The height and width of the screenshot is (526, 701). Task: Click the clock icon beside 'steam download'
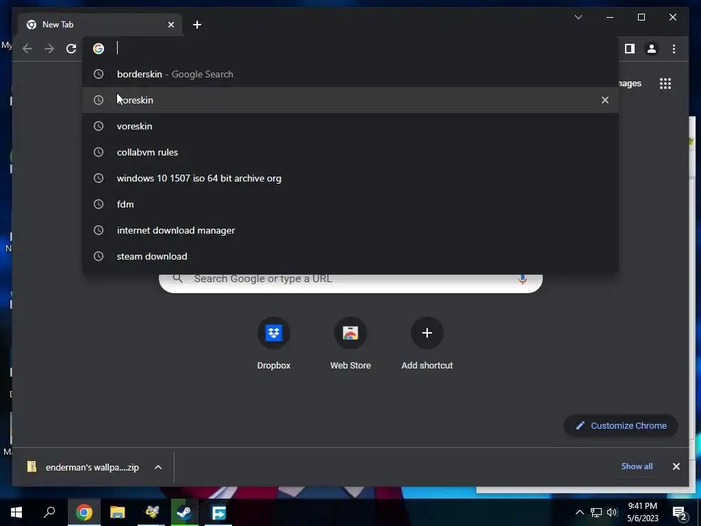coord(99,256)
